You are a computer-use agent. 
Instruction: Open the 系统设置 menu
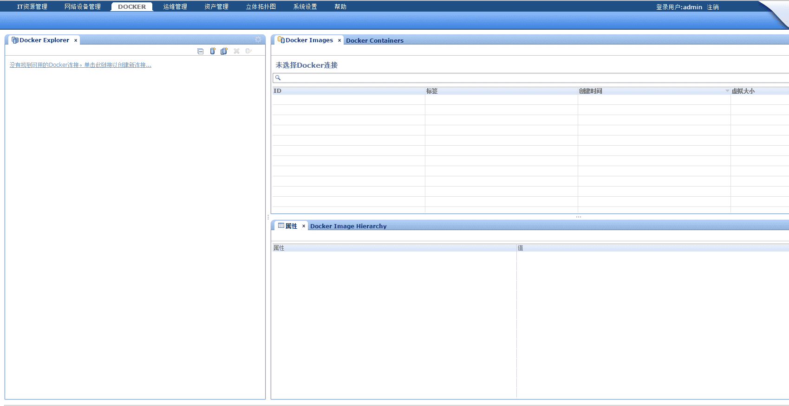tap(305, 7)
